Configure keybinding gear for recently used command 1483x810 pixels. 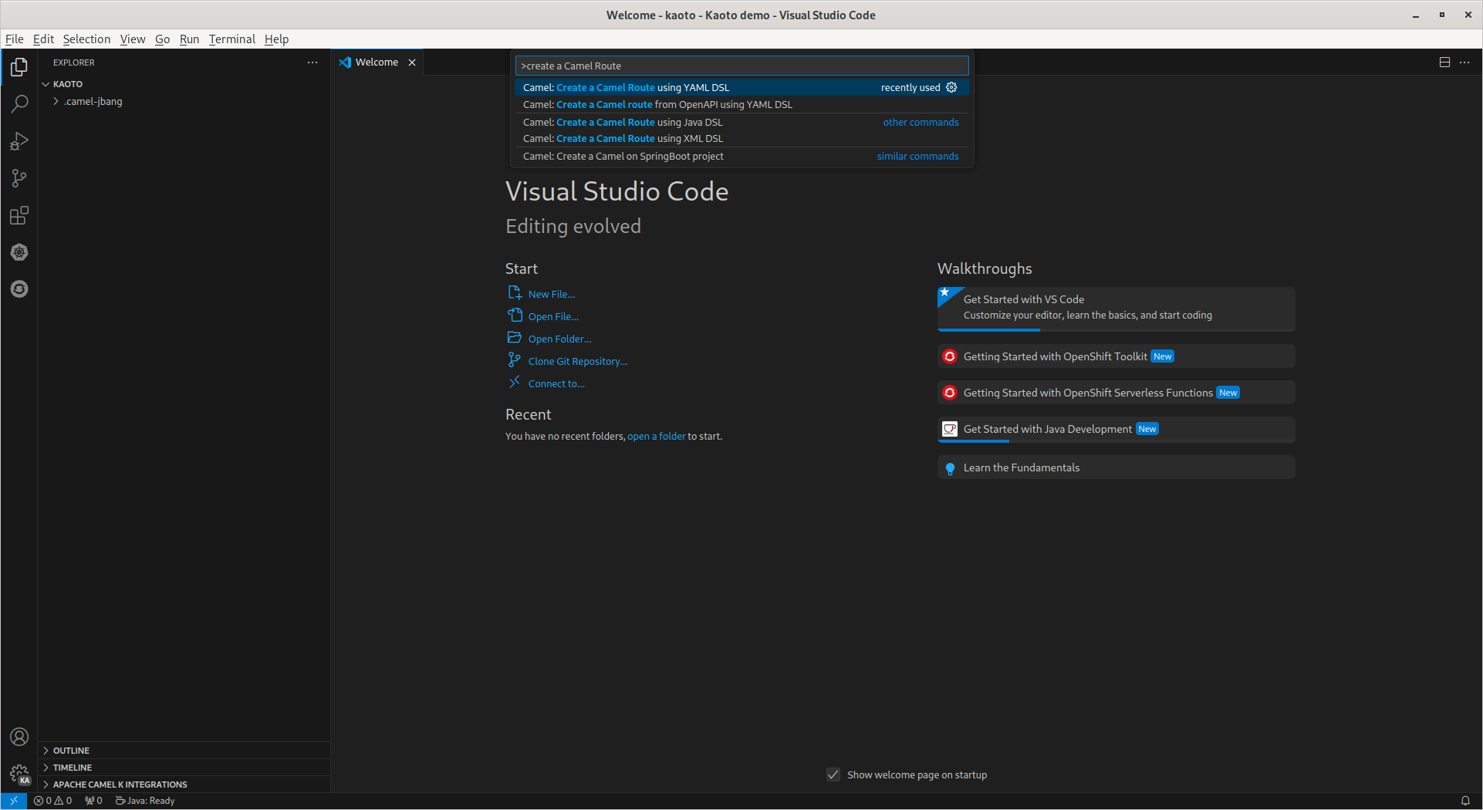(951, 87)
